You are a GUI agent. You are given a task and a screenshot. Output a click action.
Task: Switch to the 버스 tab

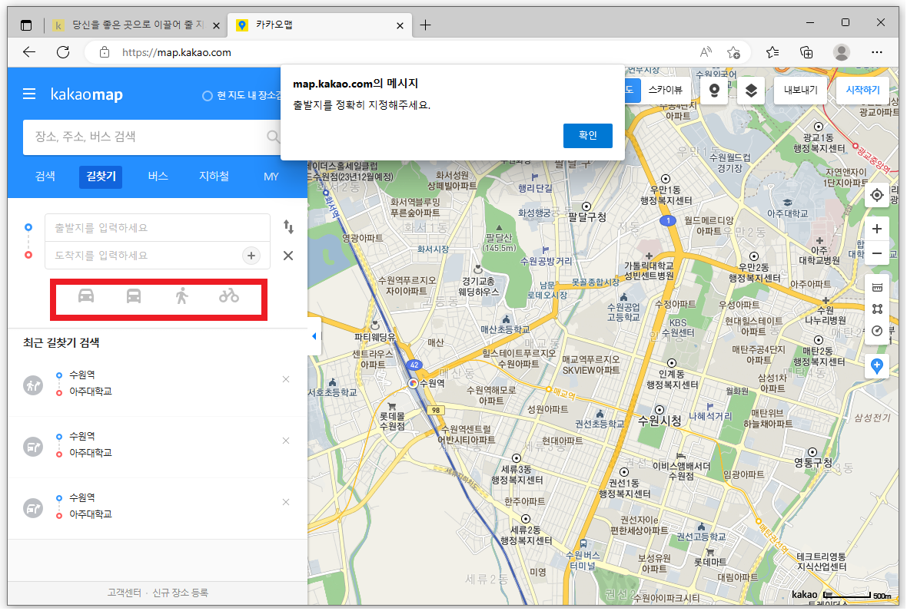coord(158,176)
